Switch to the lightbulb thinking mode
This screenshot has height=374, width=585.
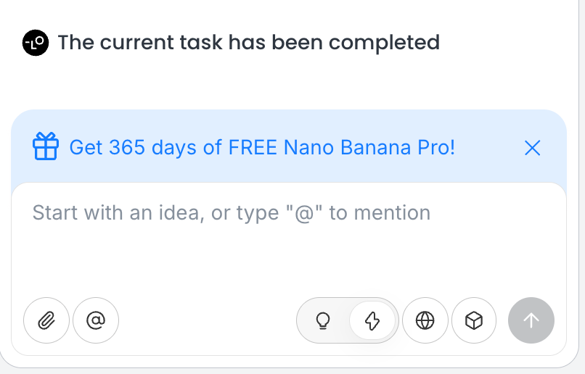tap(324, 320)
